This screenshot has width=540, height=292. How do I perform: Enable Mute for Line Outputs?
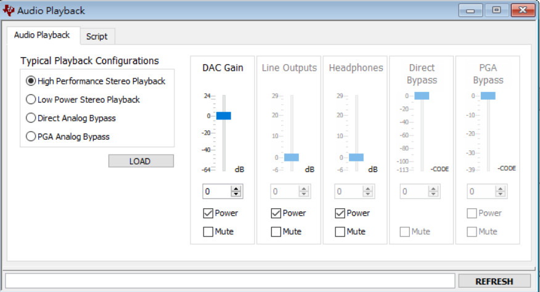[276, 232]
